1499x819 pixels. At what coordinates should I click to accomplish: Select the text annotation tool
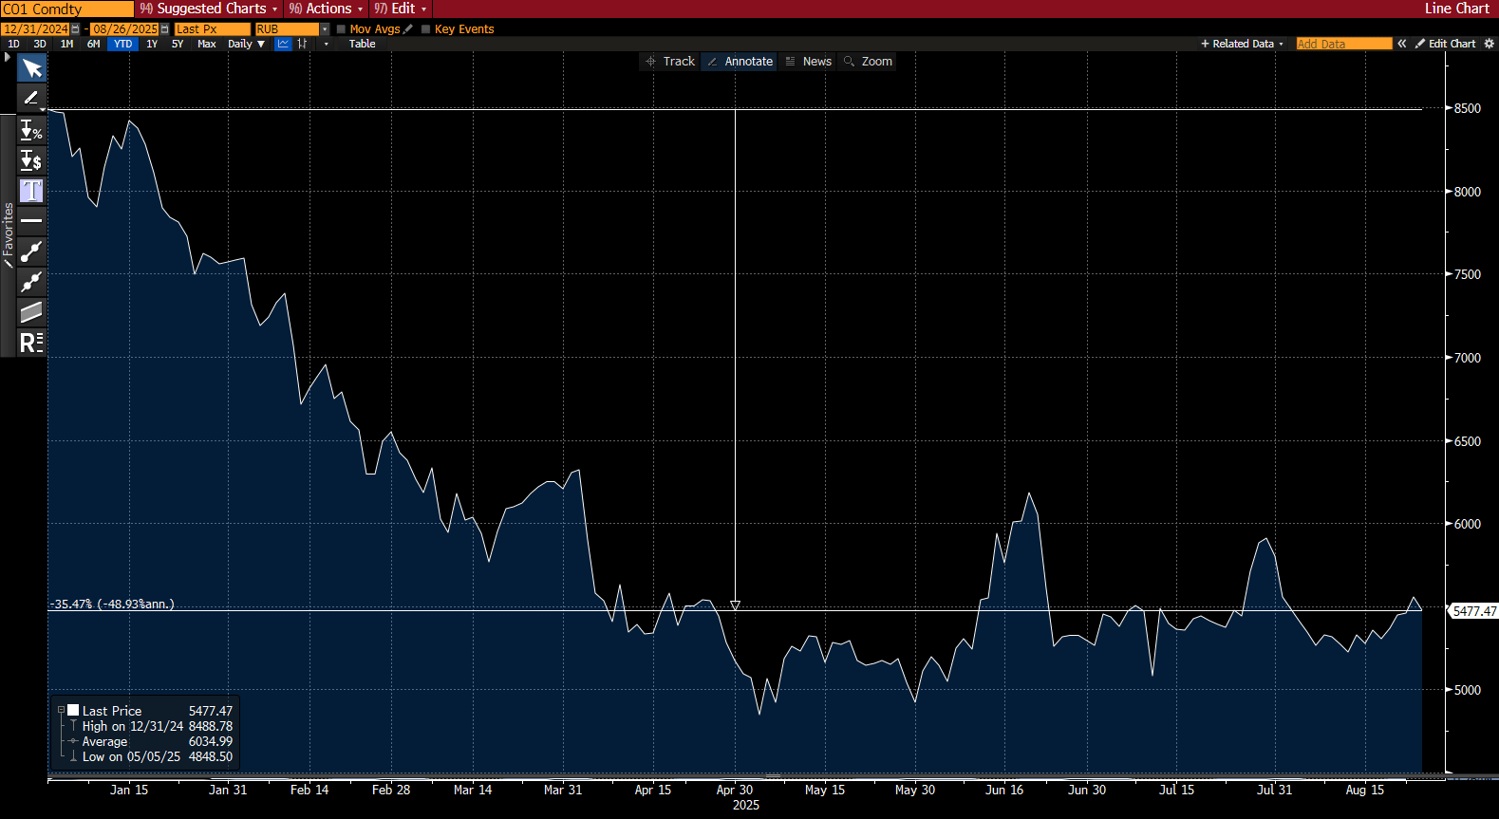click(31, 191)
